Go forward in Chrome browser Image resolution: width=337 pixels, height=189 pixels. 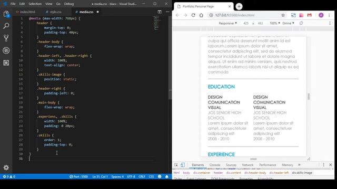coord(185,15)
